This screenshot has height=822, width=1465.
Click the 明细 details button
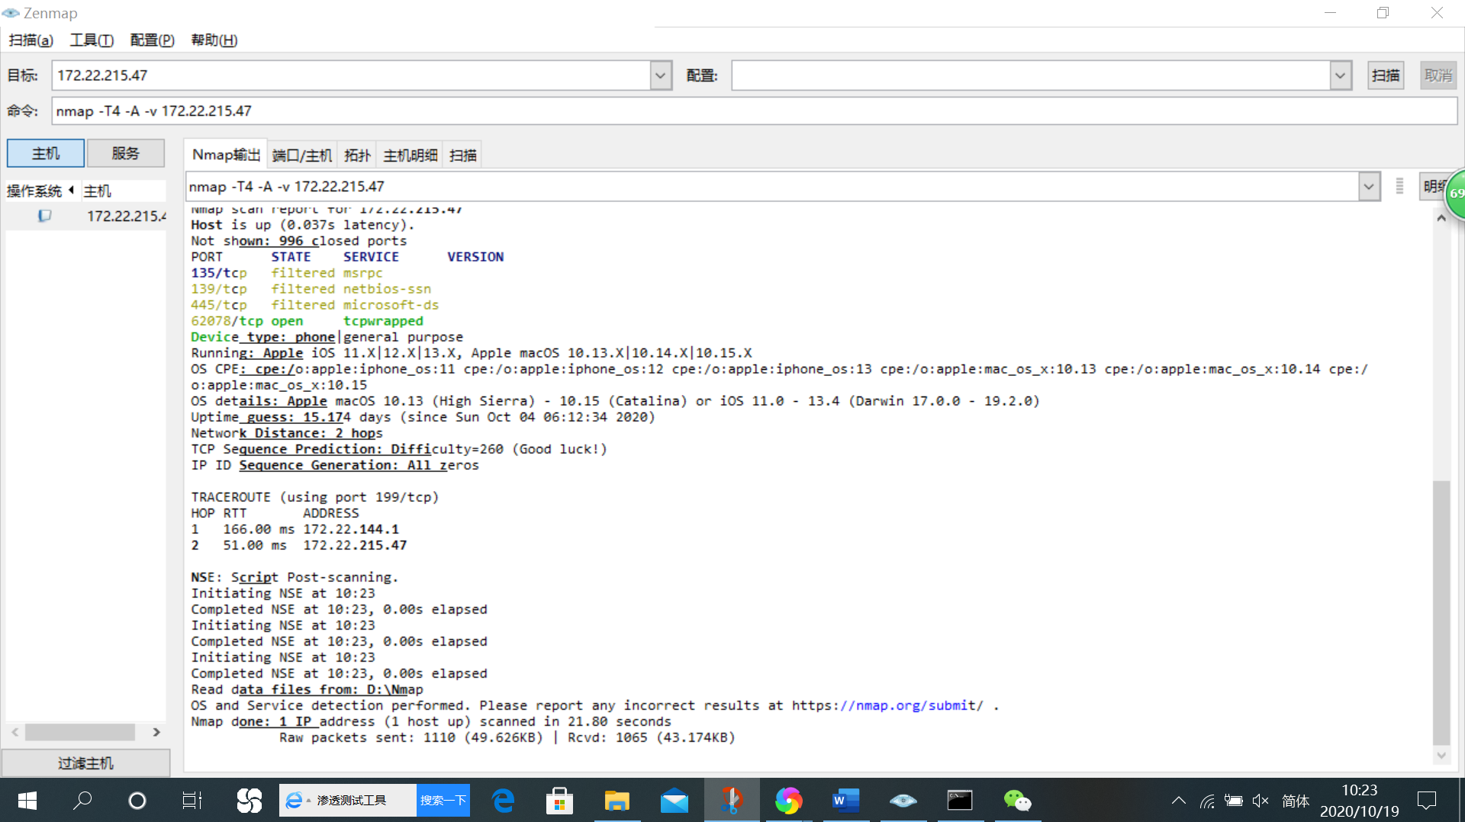click(x=1434, y=186)
